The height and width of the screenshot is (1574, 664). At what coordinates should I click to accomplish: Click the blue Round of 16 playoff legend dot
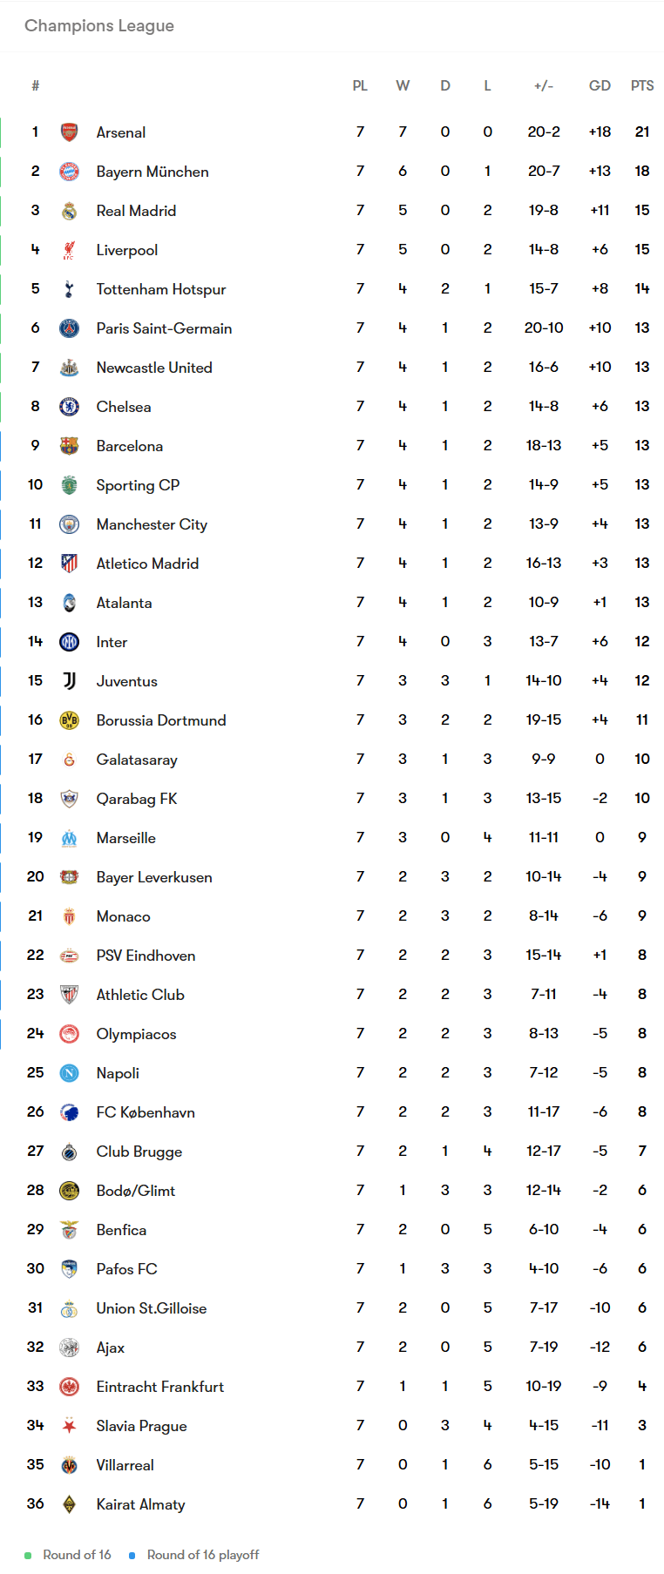[x=132, y=1555]
